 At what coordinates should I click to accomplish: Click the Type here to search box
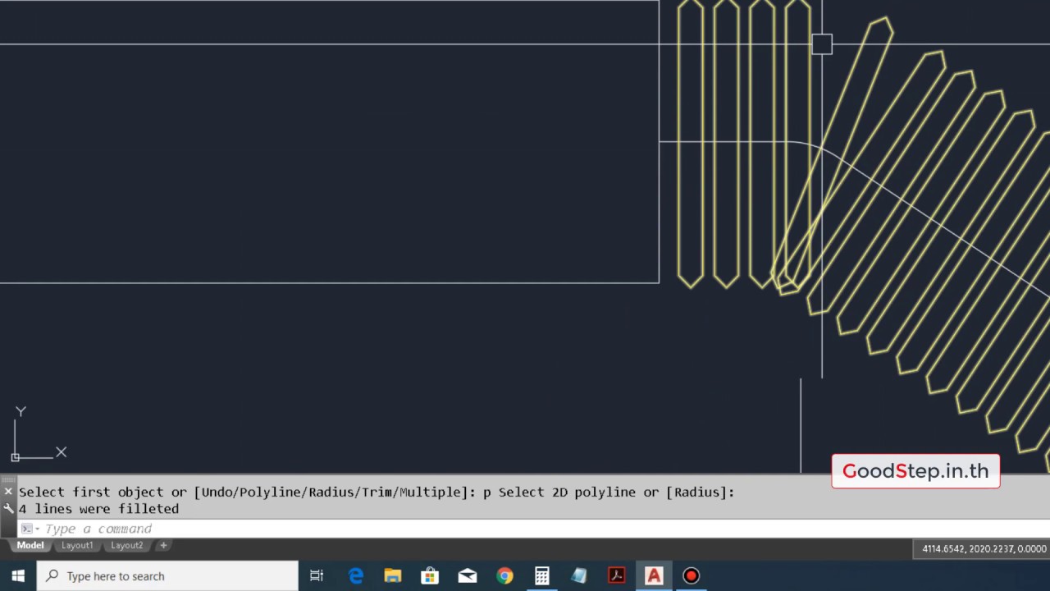coord(167,576)
